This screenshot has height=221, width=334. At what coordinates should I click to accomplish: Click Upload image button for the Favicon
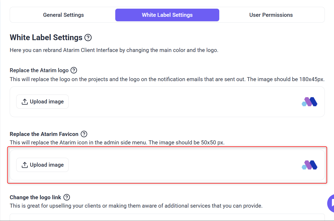[x=42, y=165]
